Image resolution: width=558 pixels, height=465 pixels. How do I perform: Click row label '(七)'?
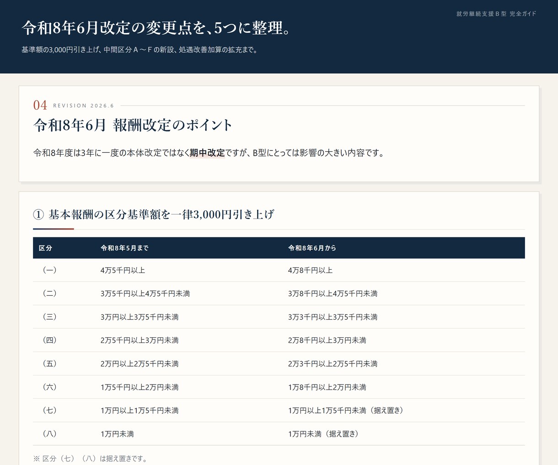[49, 411]
